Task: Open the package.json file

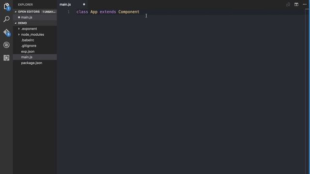Action: [x=35, y=63]
